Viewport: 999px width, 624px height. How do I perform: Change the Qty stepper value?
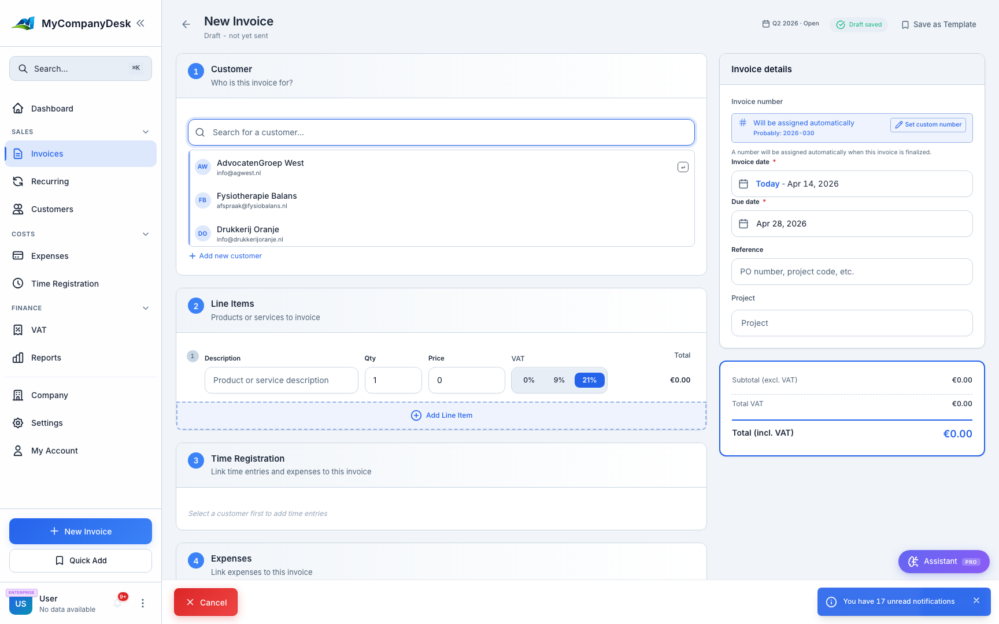(393, 380)
